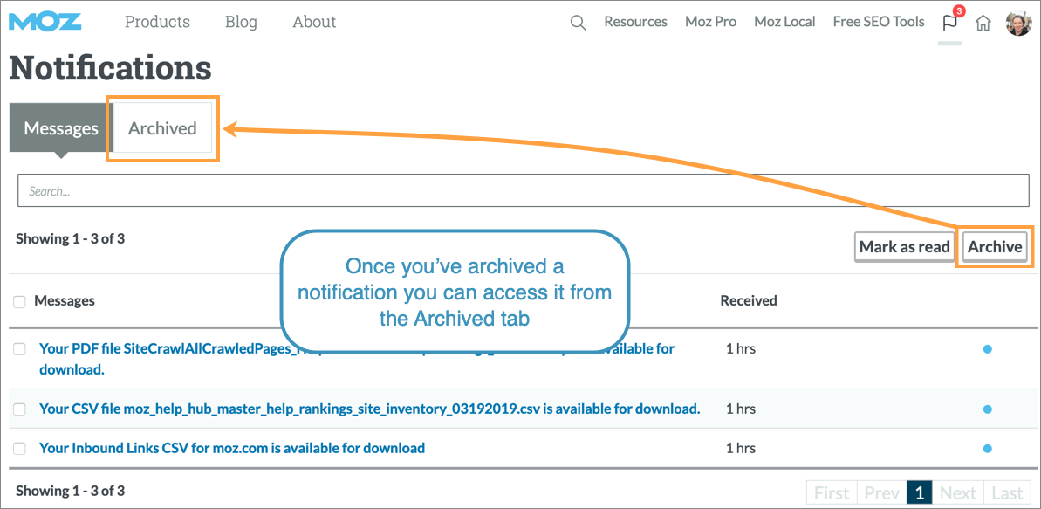Click the Archive button
The width and height of the screenshot is (1041, 509).
pyautogui.click(x=994, y=246)
